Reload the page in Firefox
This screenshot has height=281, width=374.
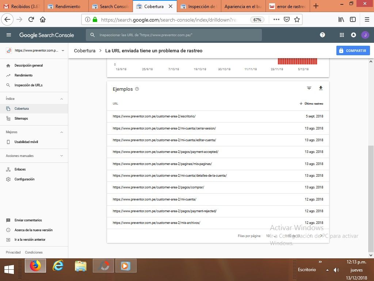31,19
